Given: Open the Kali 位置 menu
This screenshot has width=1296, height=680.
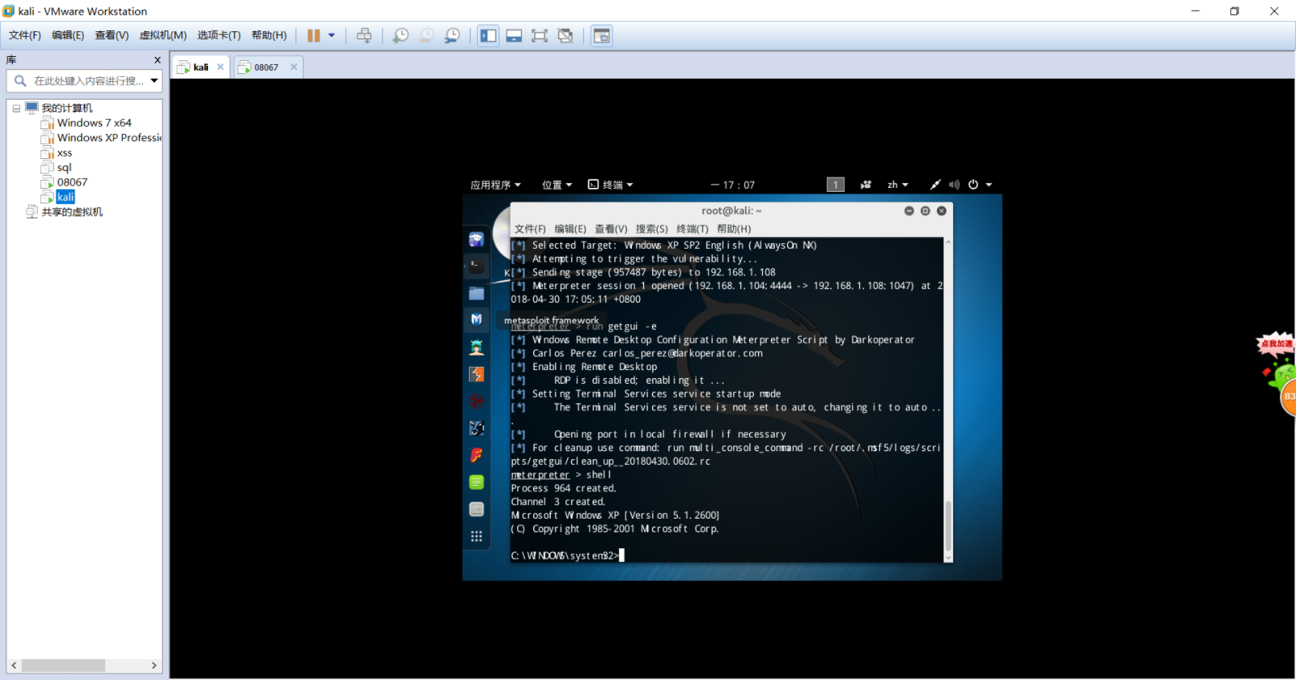Looking at the screenshot, I should pos(556,185).
